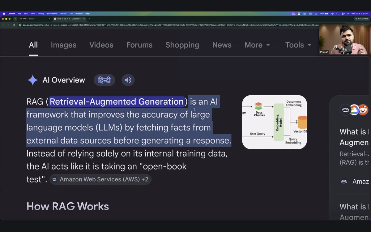Open a new tab with plus icon
Viewport: 371px width, 232px height.
(89, 19)
